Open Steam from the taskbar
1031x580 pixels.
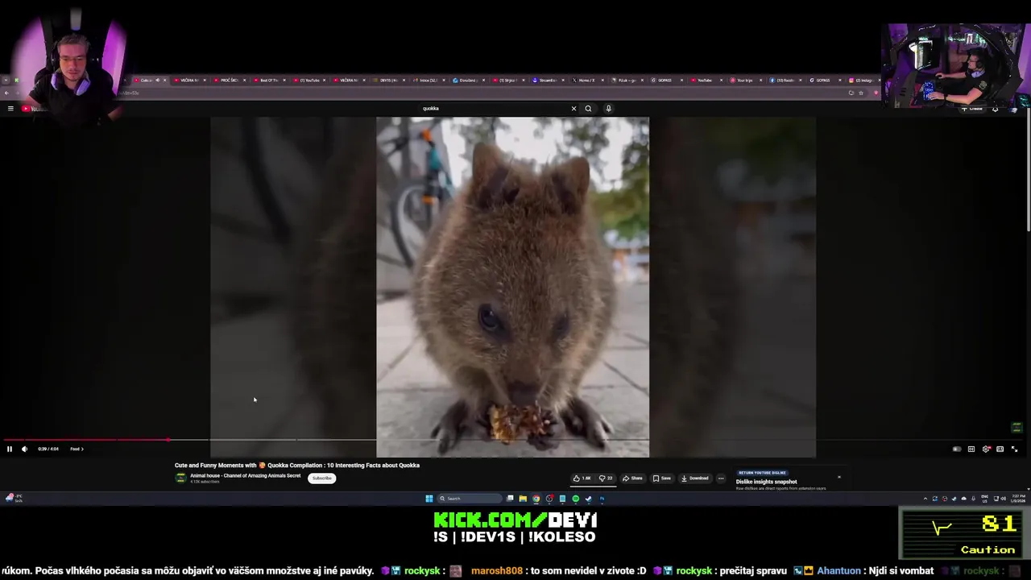click(x=588, y=499)
